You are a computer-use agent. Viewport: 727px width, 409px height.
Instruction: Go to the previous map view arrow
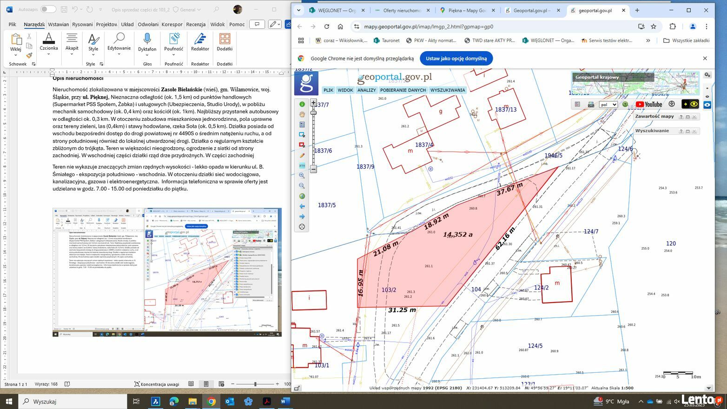coord(302,206)
